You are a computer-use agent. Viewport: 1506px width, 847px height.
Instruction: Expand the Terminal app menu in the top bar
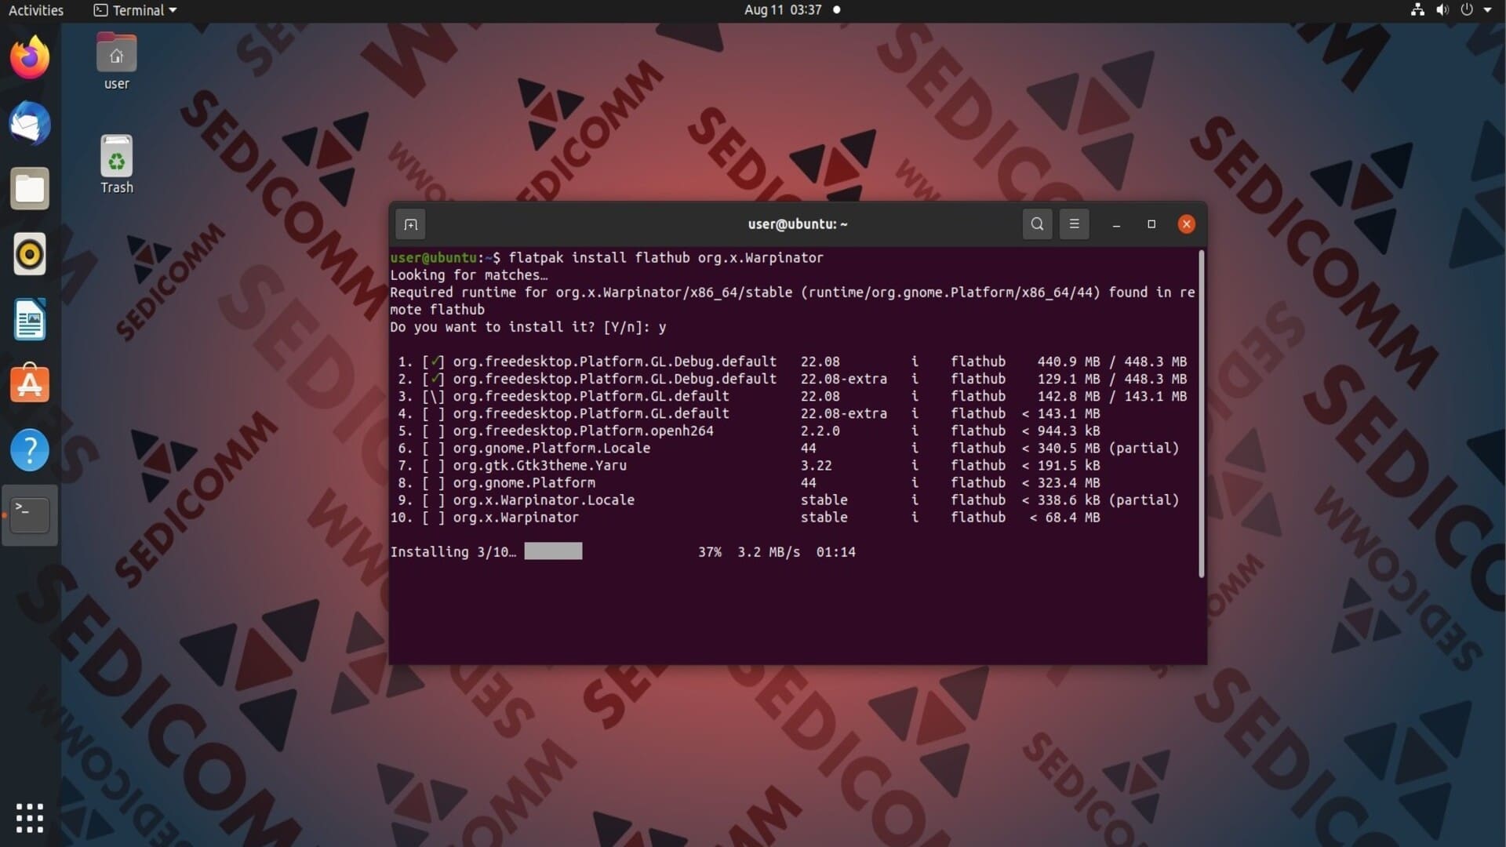[x=136, y=10]
